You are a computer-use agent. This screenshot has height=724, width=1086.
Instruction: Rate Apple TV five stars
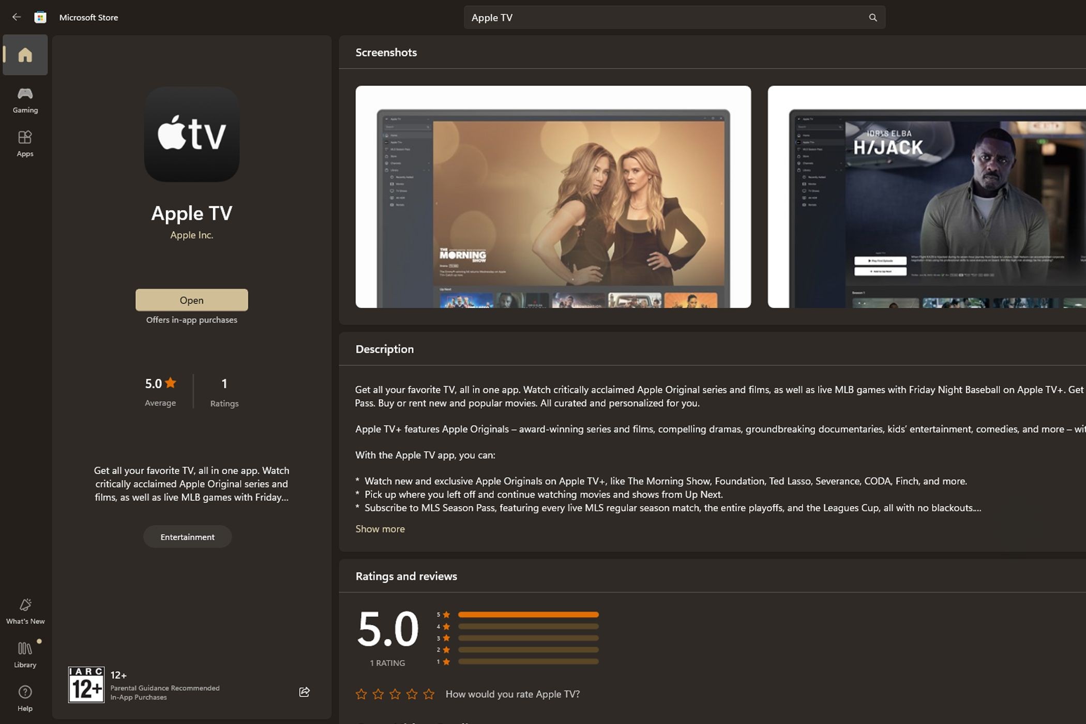(429, 694)
